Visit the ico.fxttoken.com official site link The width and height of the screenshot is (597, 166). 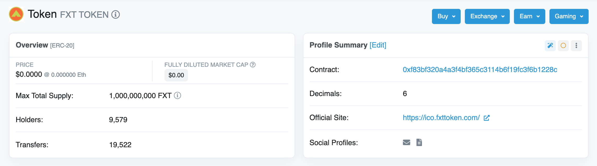441,118
